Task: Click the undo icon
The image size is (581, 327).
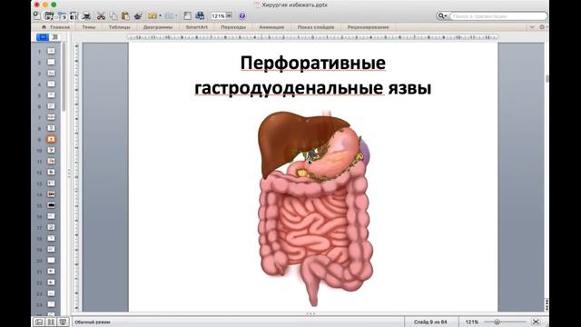Action: [x=153, y=16]
